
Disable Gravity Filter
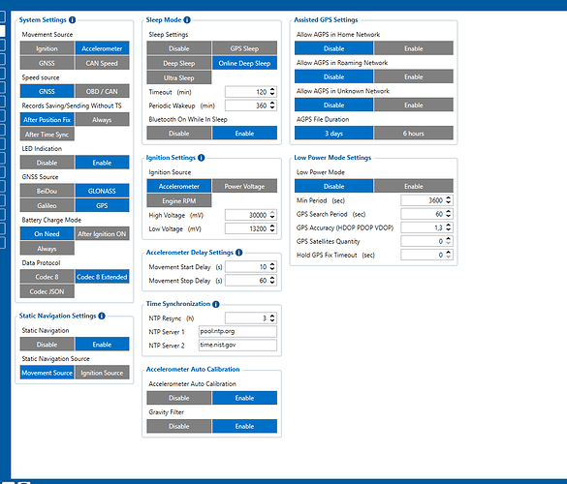point(179,426)
